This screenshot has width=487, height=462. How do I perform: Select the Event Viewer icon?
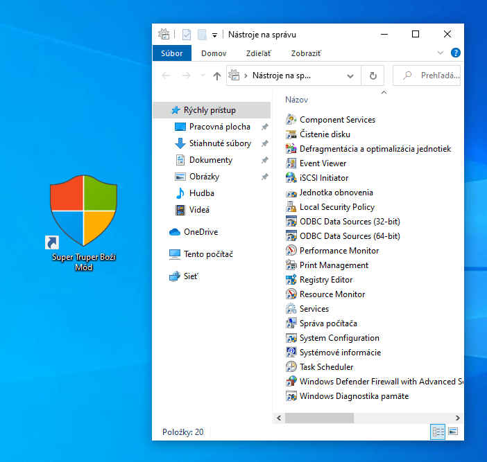(x=291, y=163)
